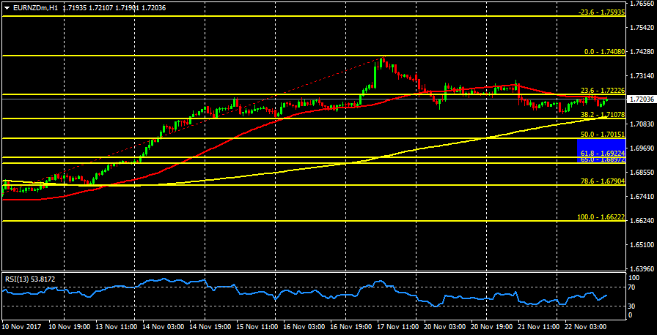
Task: Click the triangle icon beside EURNZDm,H1
Action: (x=7, y=7)
